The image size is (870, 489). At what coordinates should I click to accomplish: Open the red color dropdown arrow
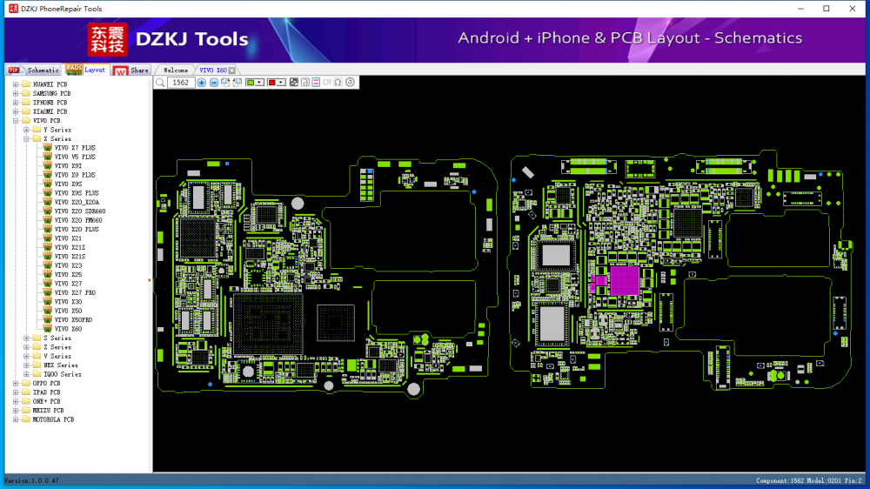[281, 83]
